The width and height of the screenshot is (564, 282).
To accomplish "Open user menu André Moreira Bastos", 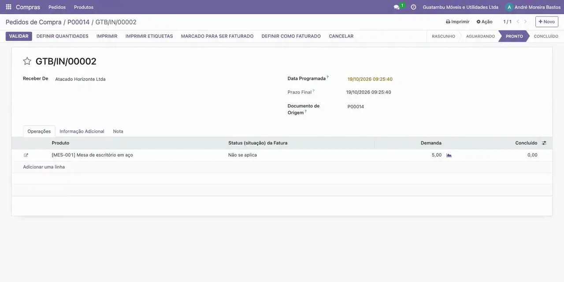I will 533,7.
